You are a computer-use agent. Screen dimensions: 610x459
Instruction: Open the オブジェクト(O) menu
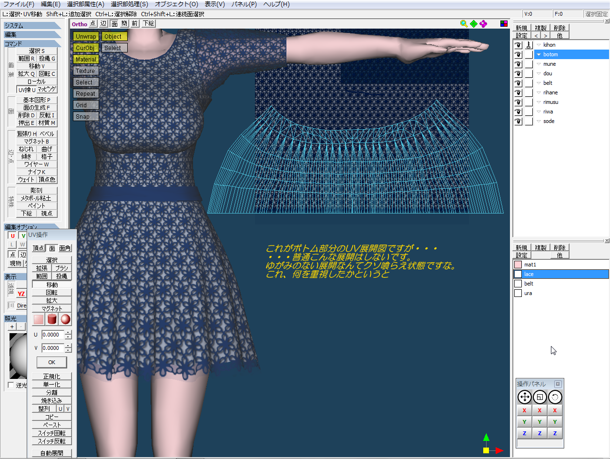[176, 4]
